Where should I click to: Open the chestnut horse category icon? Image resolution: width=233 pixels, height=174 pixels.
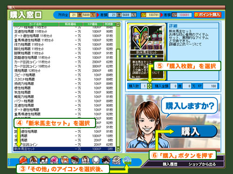pyautogui.click(x=65, y=160)
